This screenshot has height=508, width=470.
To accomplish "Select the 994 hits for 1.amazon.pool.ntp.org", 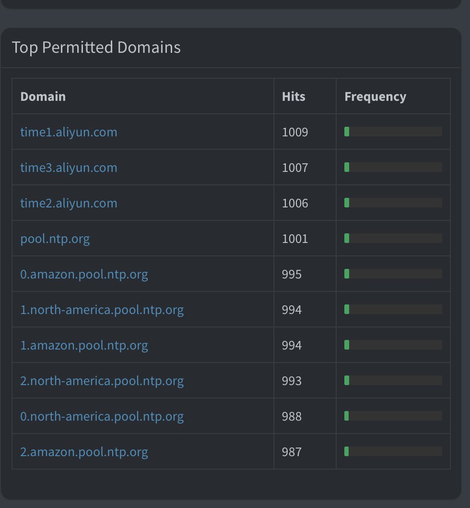I will [x=292, y=345].
